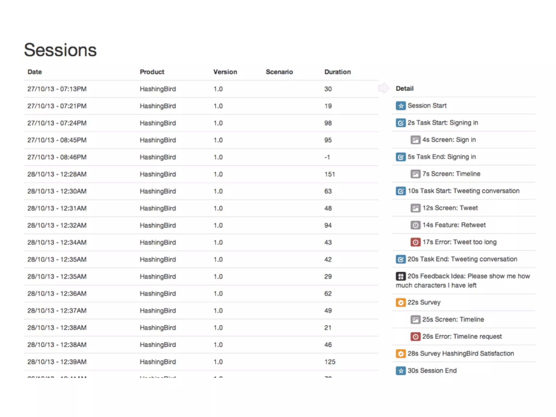Click the arrow pointing to the Detail panel
The image size is (556, 417).
384,88
